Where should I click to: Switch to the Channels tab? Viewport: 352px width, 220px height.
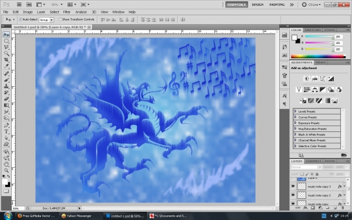click(x=313, y=161)
